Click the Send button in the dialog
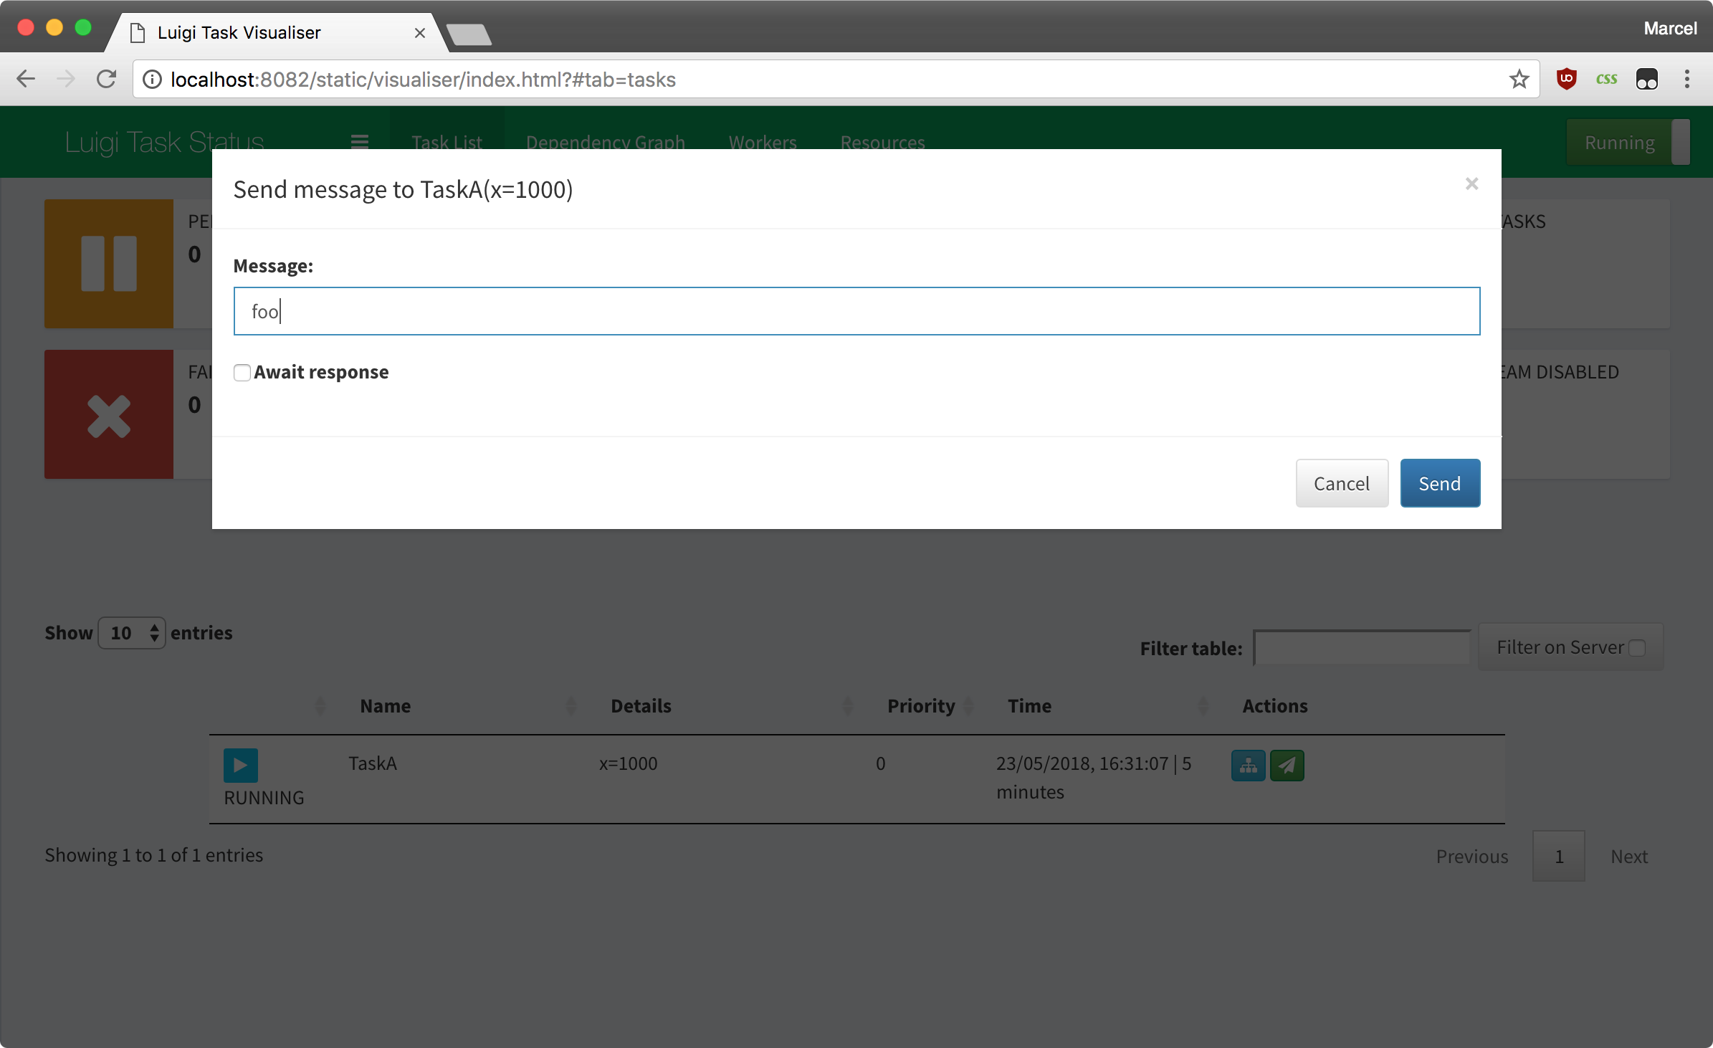The image size is (1713, 1048). click(1440, 483)
